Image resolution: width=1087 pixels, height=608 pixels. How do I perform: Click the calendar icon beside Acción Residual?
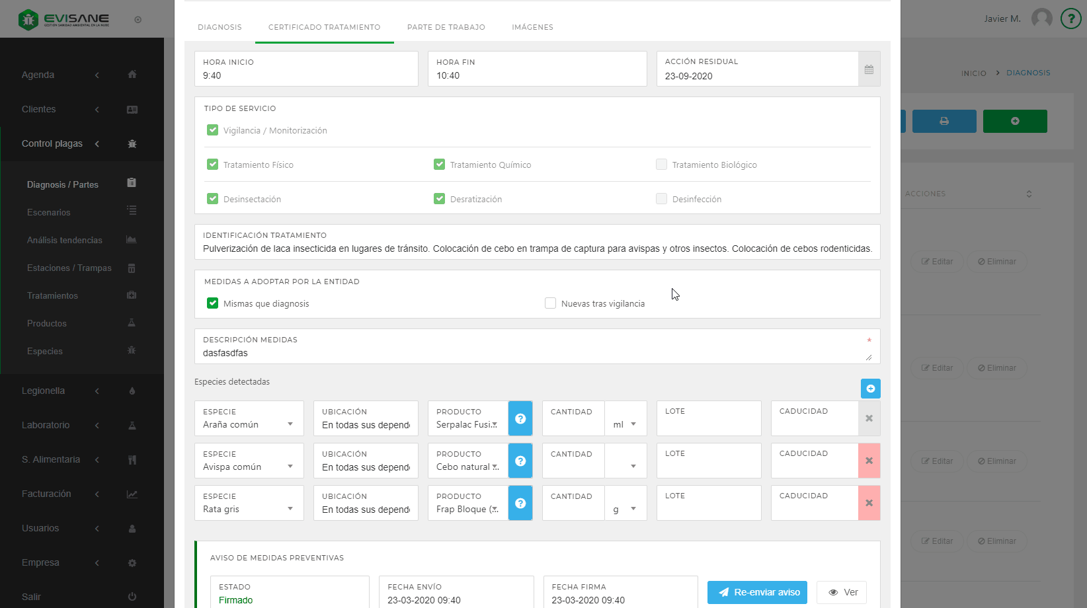click(869, 69)
